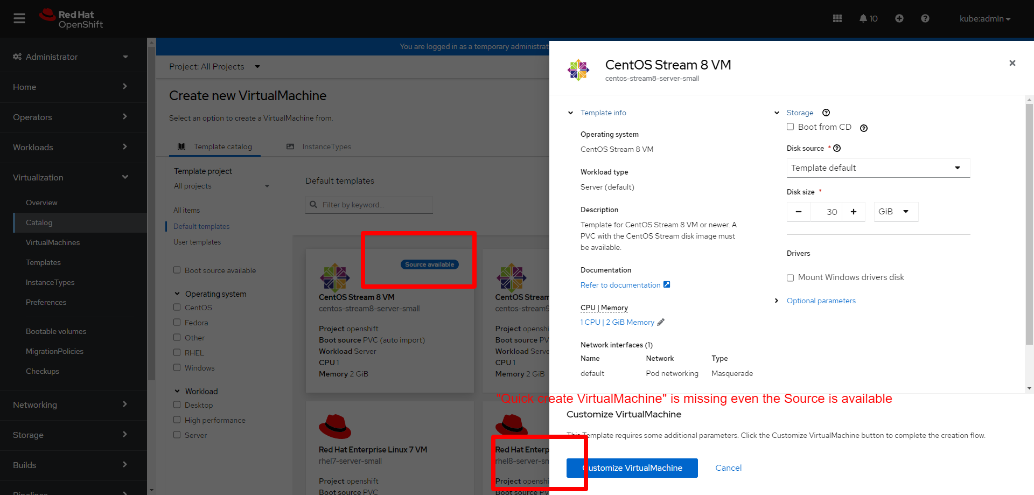Click the disk size value field
The width and height of the screenshot is (1034, 495).
click(x=826, y=212)
